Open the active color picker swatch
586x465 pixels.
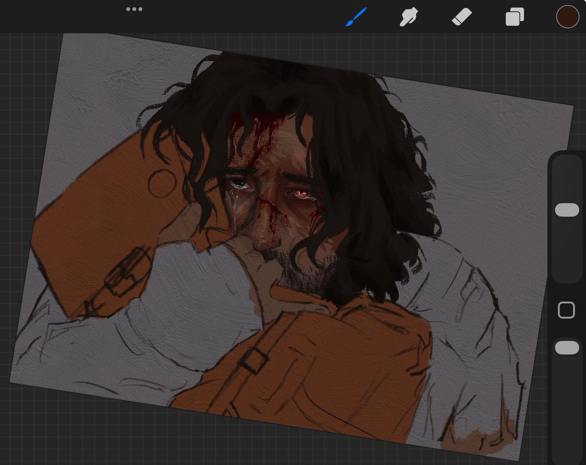click(x=567, y=17)
